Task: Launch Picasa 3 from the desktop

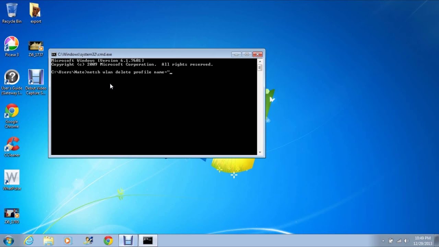Action: (12, 47)
